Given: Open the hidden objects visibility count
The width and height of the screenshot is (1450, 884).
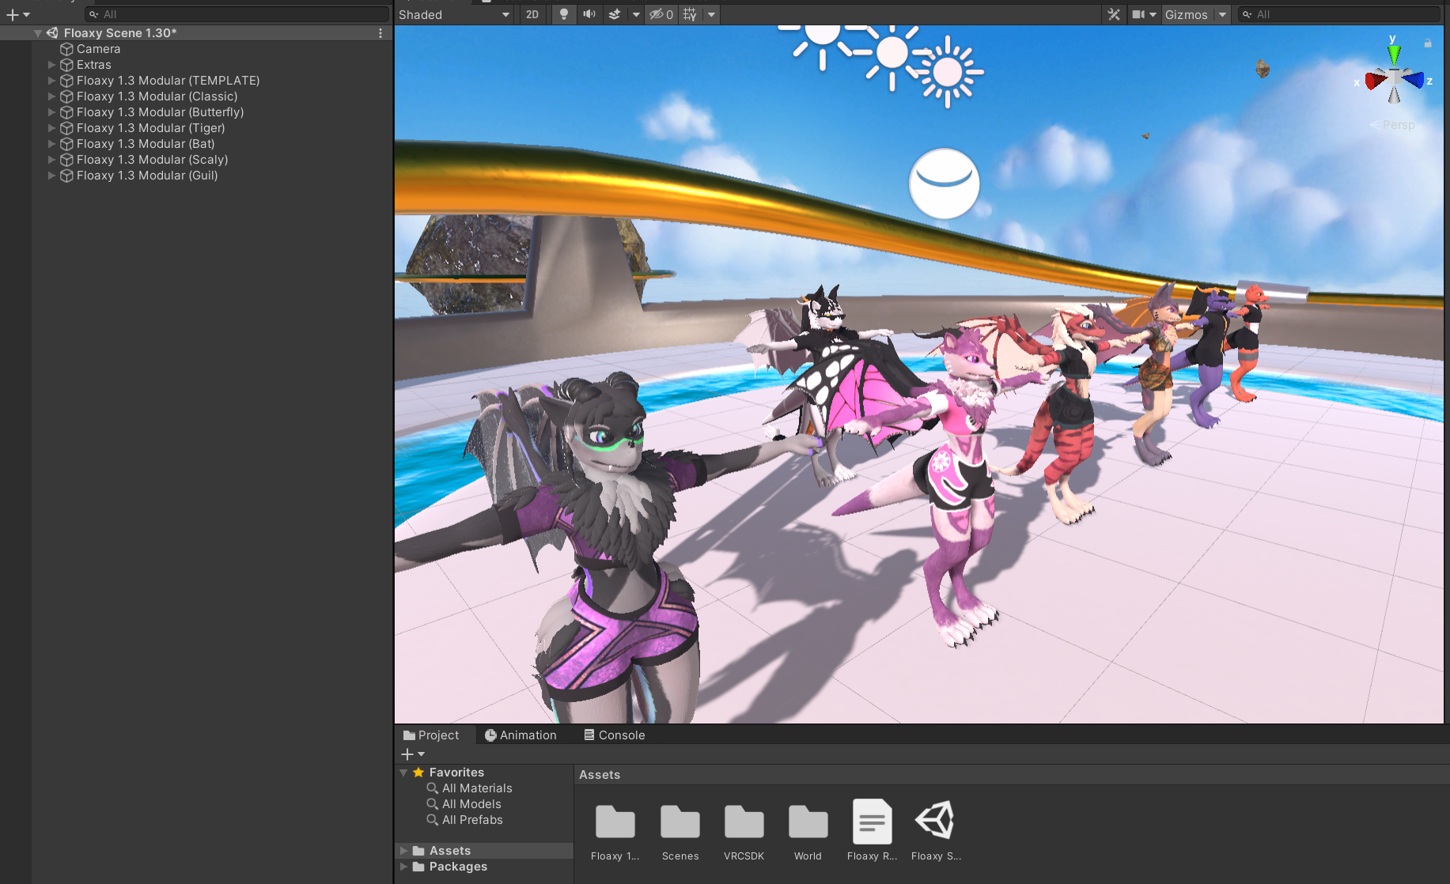Looking at the screenshot, I should pyautogui.click(x=661, y=14).
